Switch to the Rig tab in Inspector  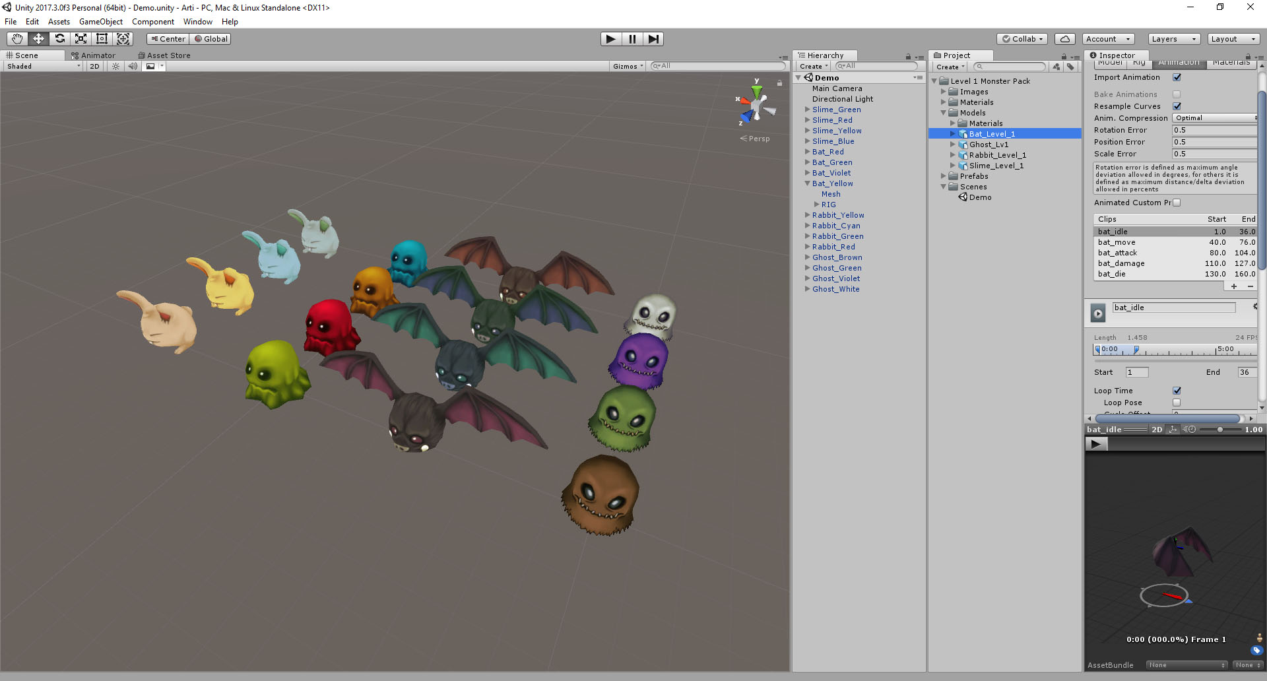pos(1140,62)
